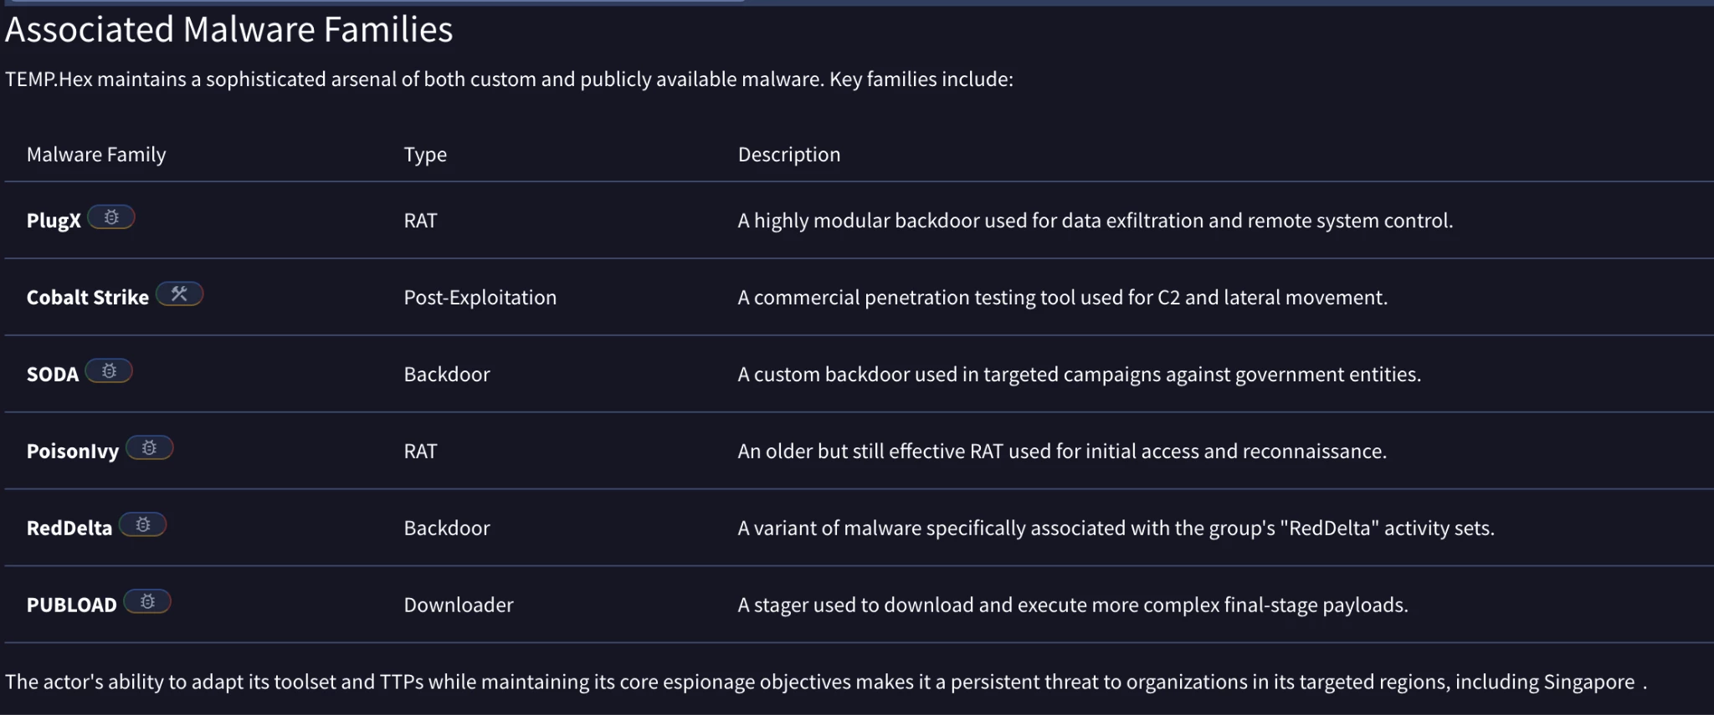Click the Malware Family column header
This screenshot has height=715, width=1714.
[96, 155]
